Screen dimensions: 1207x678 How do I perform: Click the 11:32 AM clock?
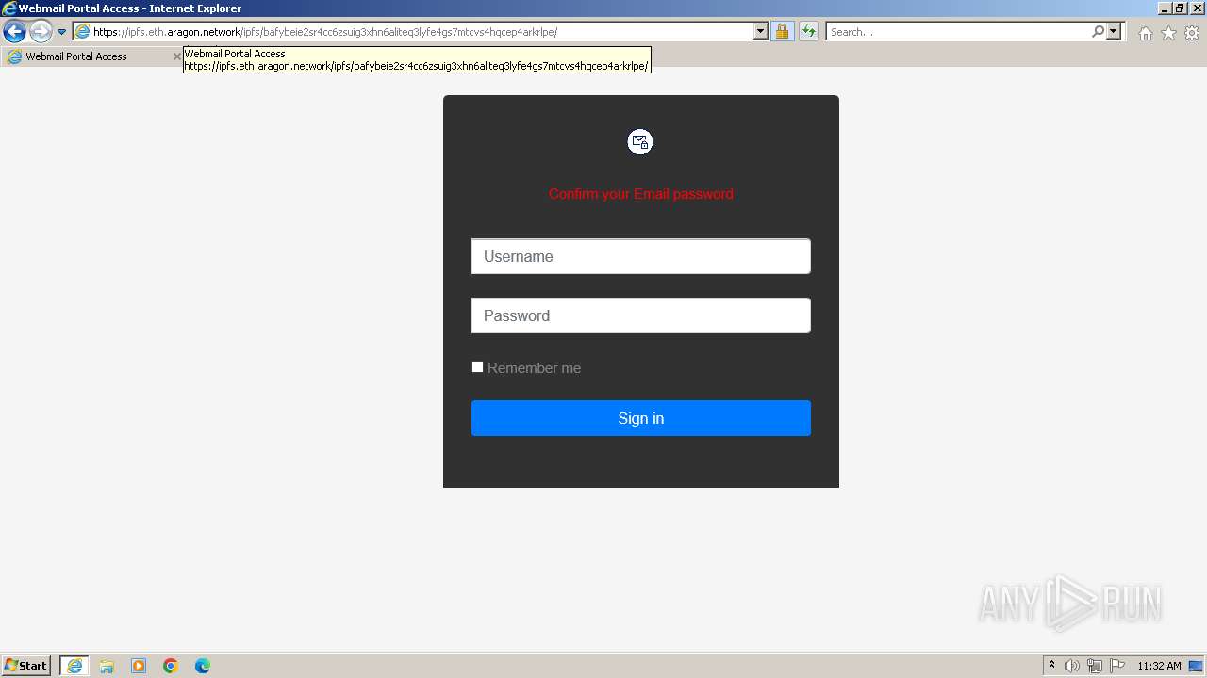click(x=1159, y=666)
